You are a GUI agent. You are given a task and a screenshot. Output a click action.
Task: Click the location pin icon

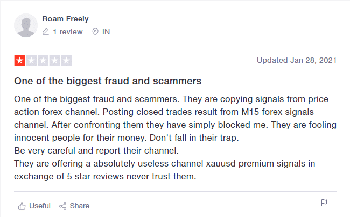(x=95, y=32)
